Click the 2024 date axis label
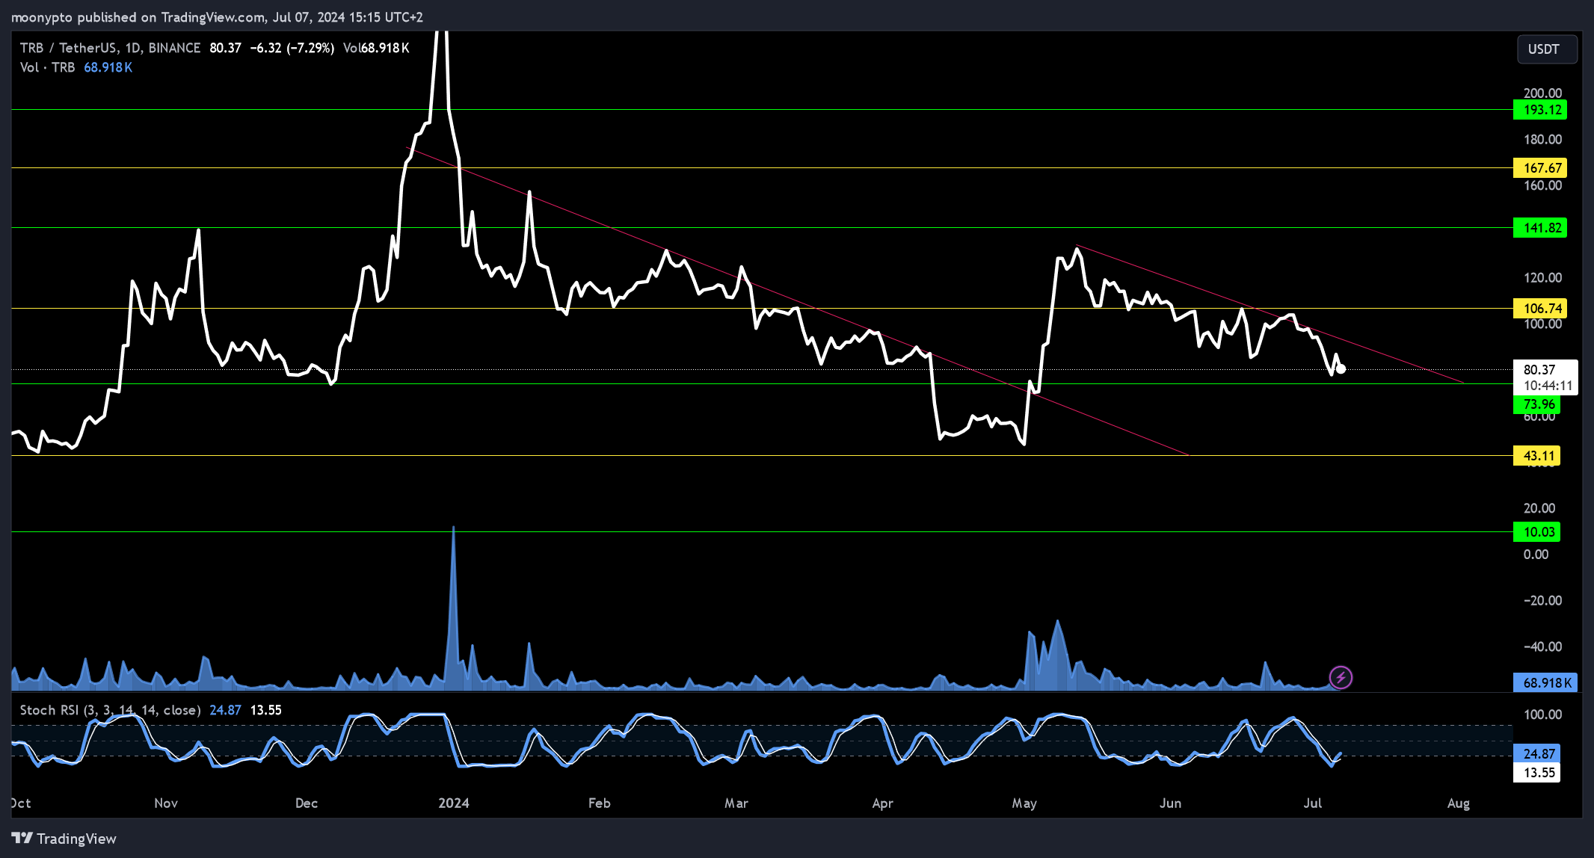The image size is (1594, 858). [454, 803]
